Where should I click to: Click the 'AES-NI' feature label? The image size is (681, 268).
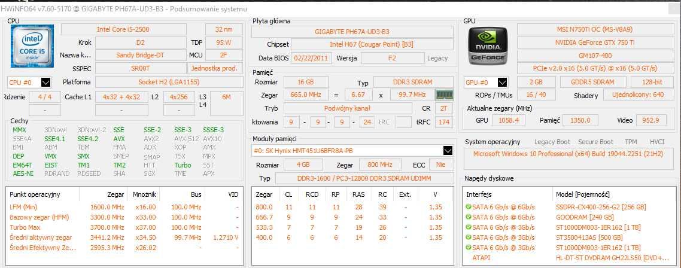23,173
